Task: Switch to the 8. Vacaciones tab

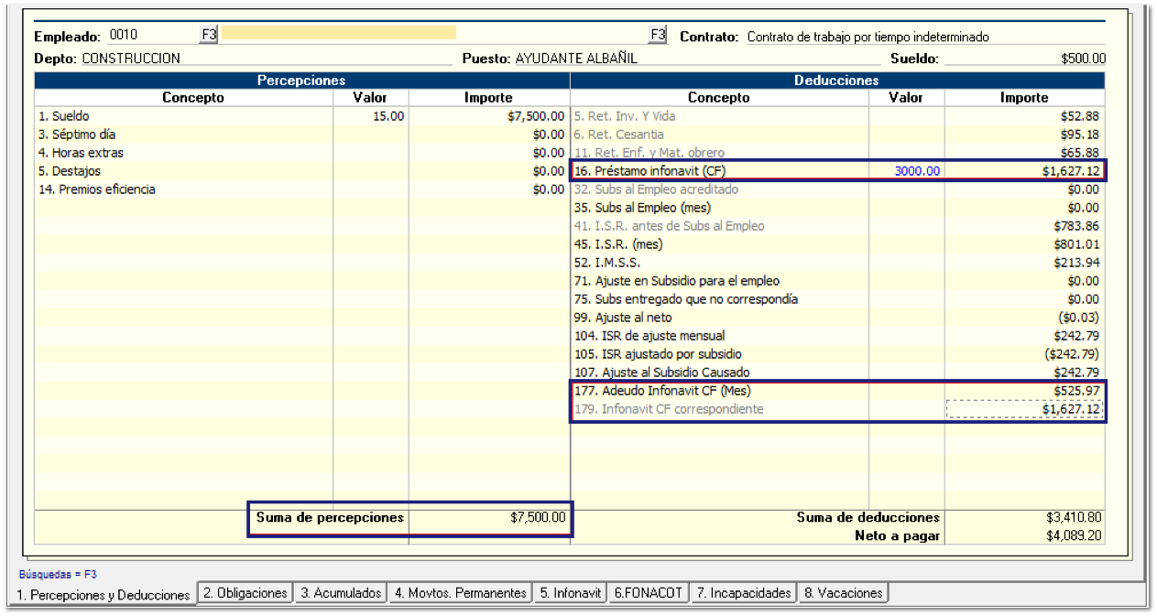Action: tap(843, 593)
